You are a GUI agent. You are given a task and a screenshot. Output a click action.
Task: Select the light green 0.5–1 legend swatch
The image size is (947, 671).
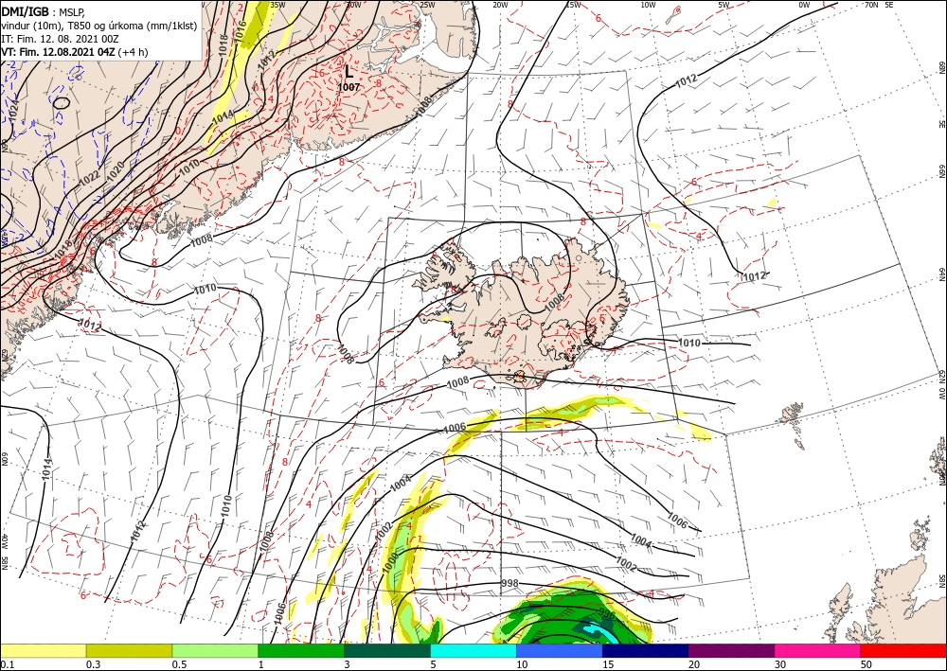215,650
